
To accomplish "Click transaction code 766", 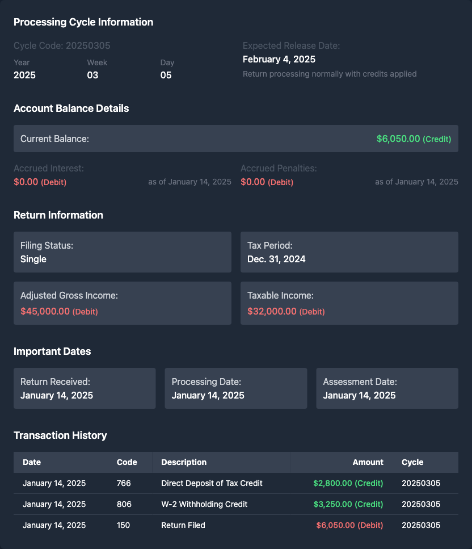I will coord(124,484).
